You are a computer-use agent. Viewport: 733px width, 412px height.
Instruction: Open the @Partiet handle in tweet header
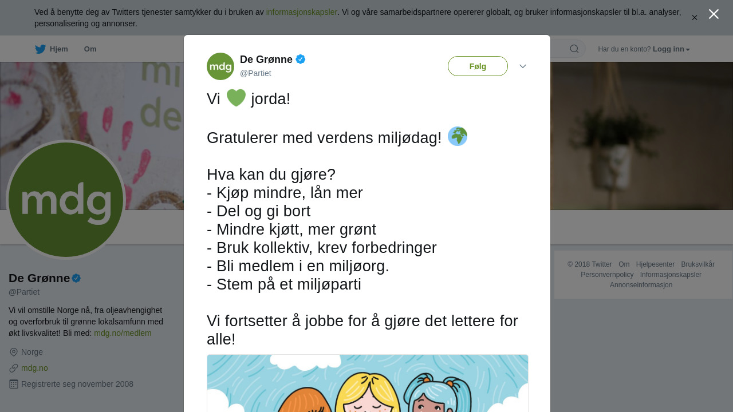click(x=255, y=73)
